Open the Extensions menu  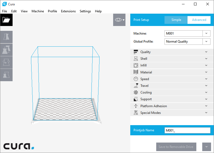click(68, 11)
